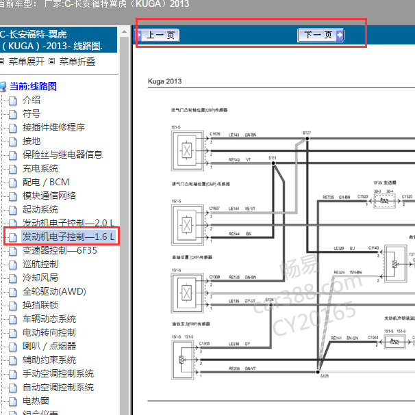Screen dimensions: 415x415
Task: Click page icon next to 手动空调控制系统
Action: click(12, 375)
